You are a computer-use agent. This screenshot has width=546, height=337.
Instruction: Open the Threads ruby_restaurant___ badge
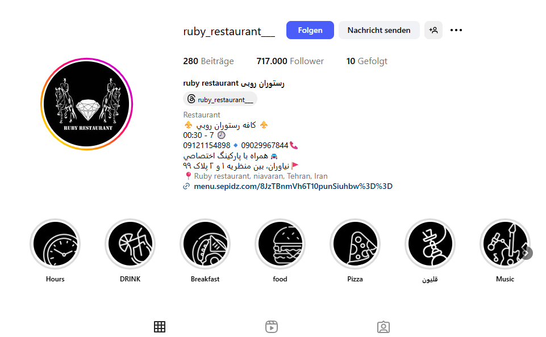tap(220, 99)
